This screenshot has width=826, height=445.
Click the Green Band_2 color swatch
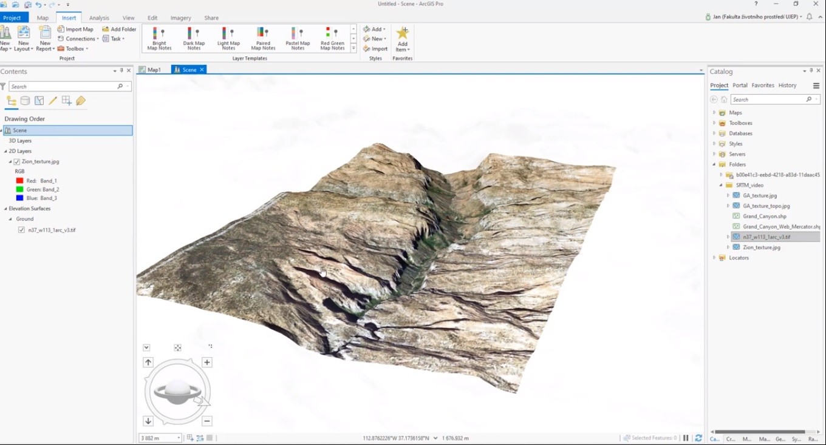(x=19, y=189)
